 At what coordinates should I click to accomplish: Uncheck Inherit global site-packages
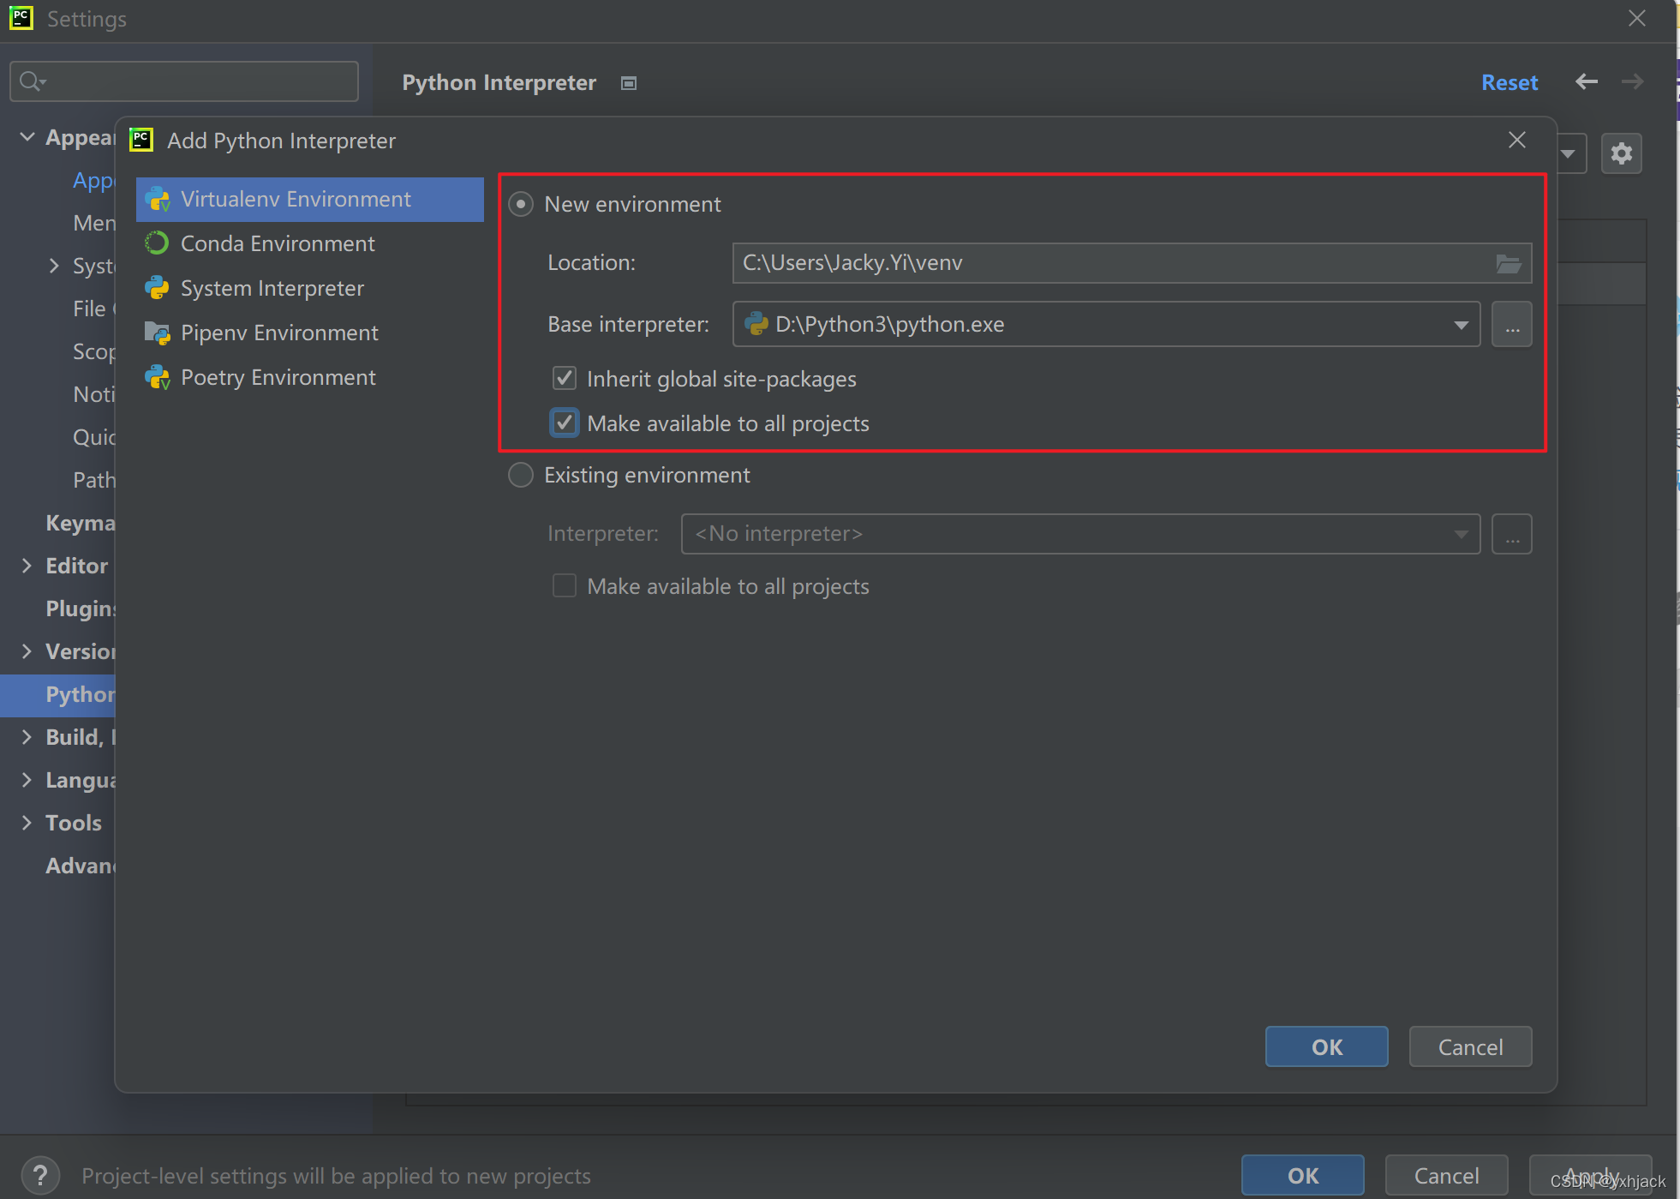click(x=565, y=378)
